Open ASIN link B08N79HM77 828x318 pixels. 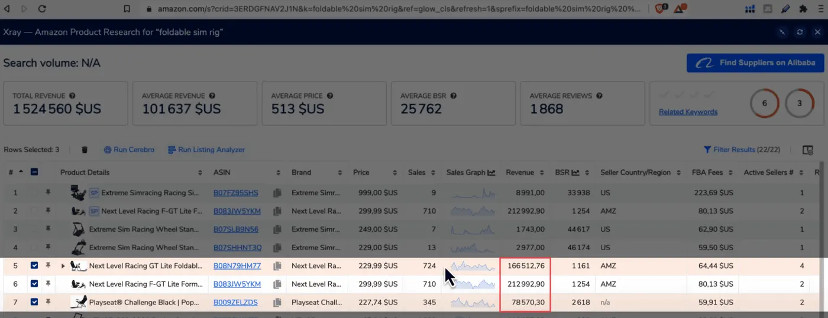(x=237, y=266)
